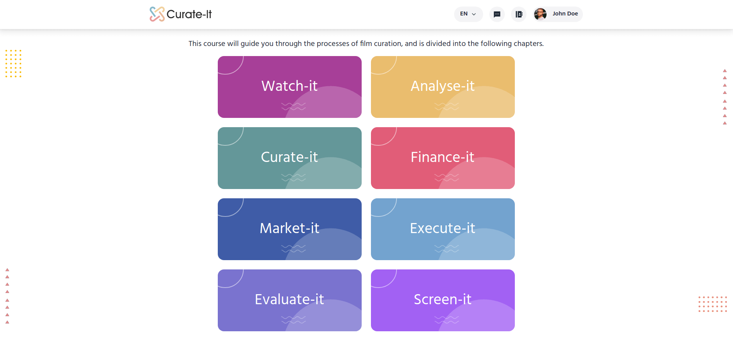Open the EN language dropdown
Image resolution: width=733 pixels, height=339 pixels.
468,14
